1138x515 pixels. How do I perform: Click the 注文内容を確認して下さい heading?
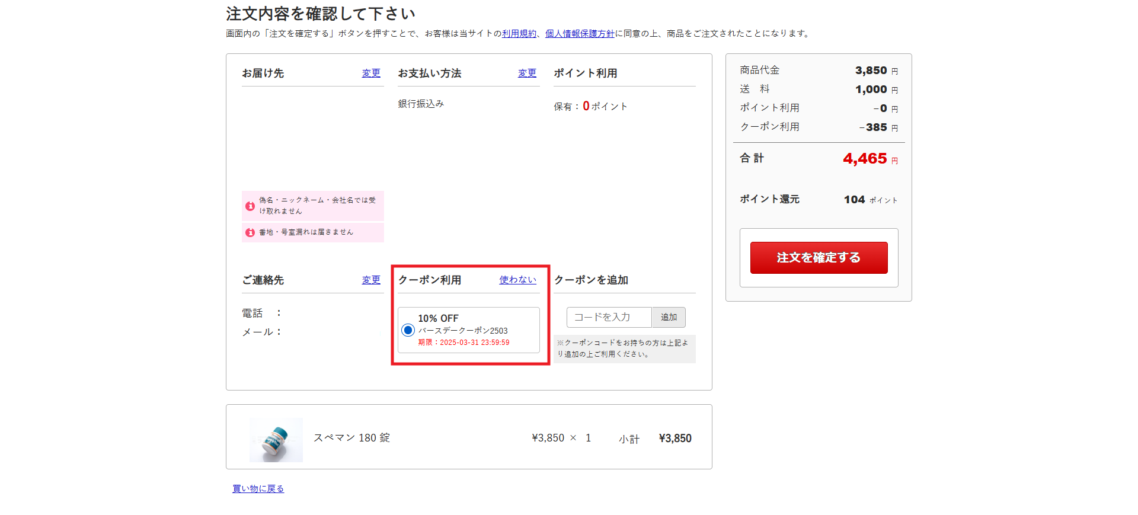click(x=321, y=14)
